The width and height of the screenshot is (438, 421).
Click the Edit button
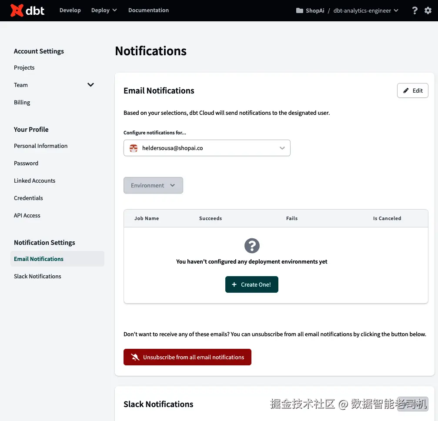click(x=413, y=90)
